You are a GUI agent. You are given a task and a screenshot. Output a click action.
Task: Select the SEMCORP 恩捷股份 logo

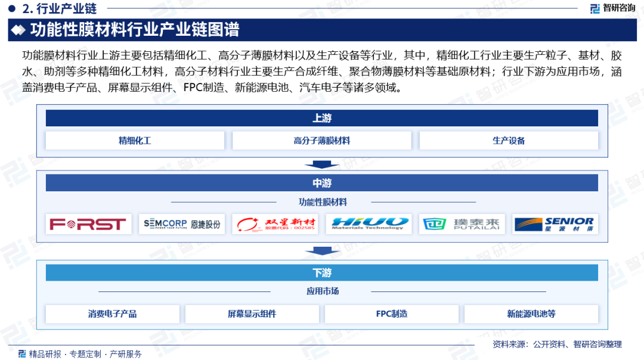[x=182, y=224]
